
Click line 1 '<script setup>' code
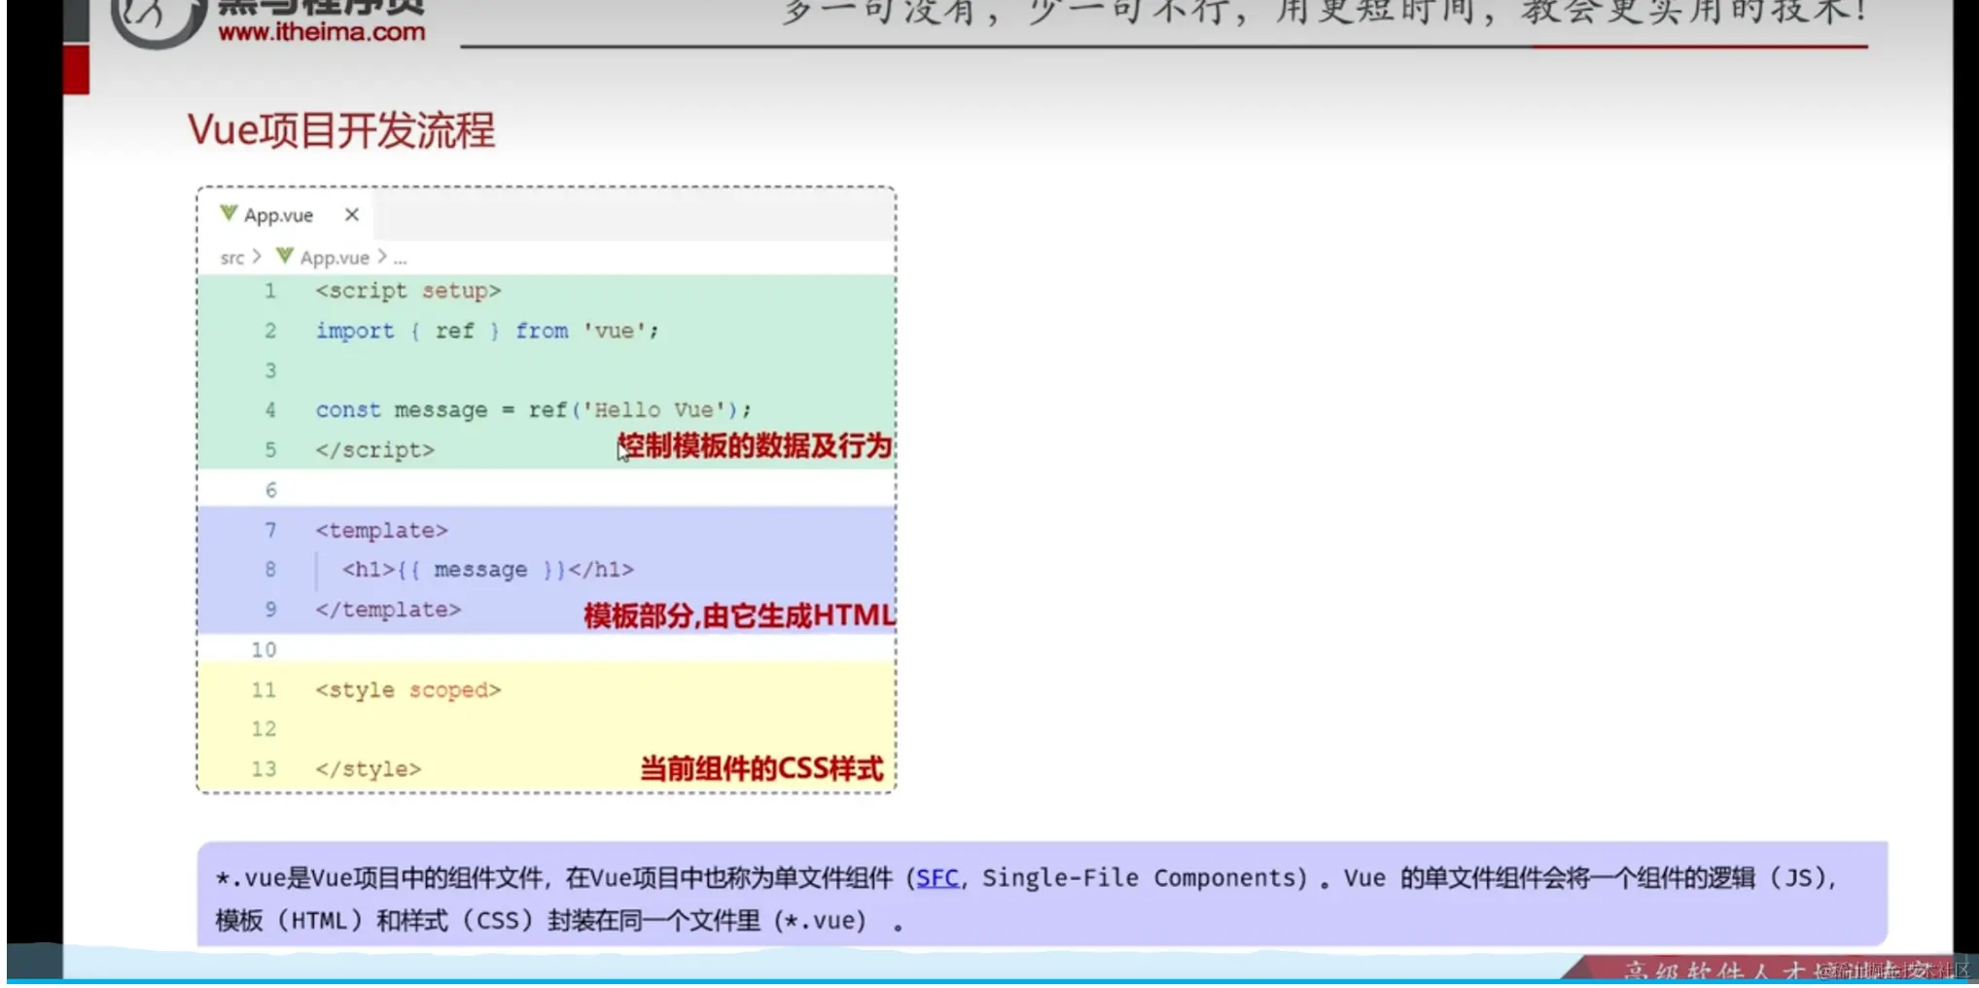coord(408,291)
